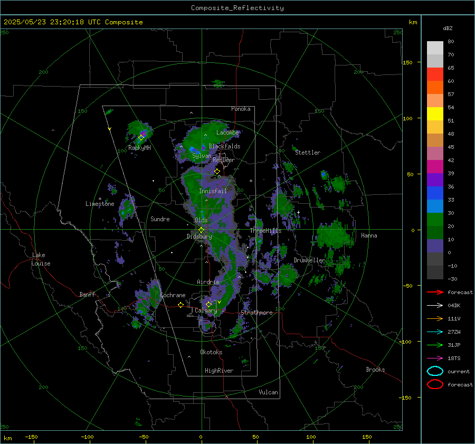This screenshot has width=475, height=444.
Task: Select the magenta 18TS arrow symbol
Action: pos(435,358)
